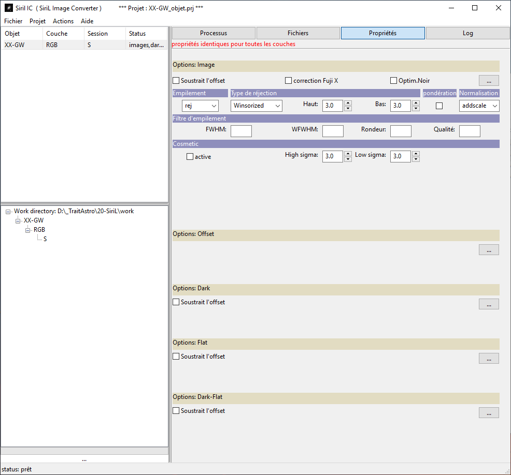Click the Haut value field
Image resolution: width=511 pixels, height=475 pixels.
[x=333, y=106]
